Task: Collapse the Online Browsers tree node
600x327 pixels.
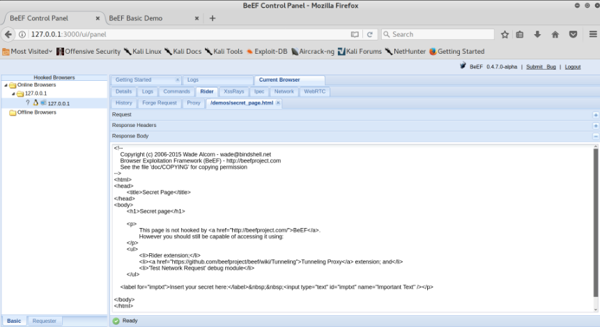Action: pos(6,85)
